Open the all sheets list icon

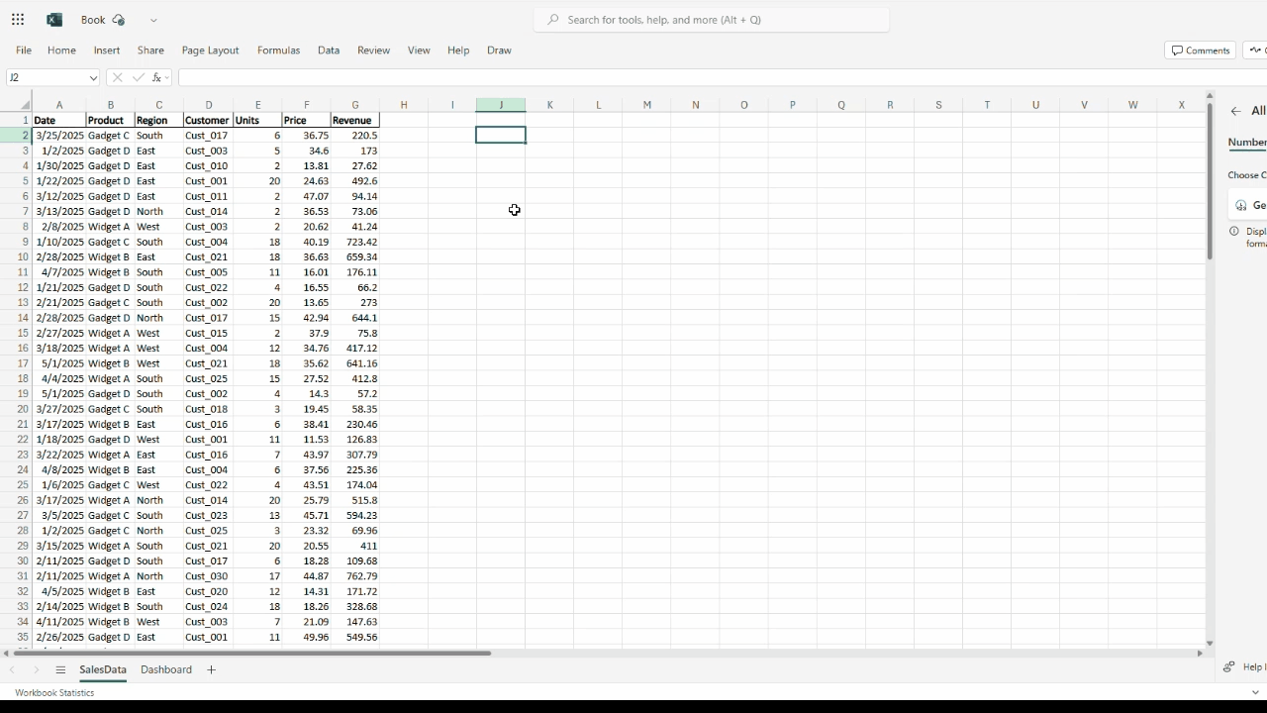pos(60,670)
